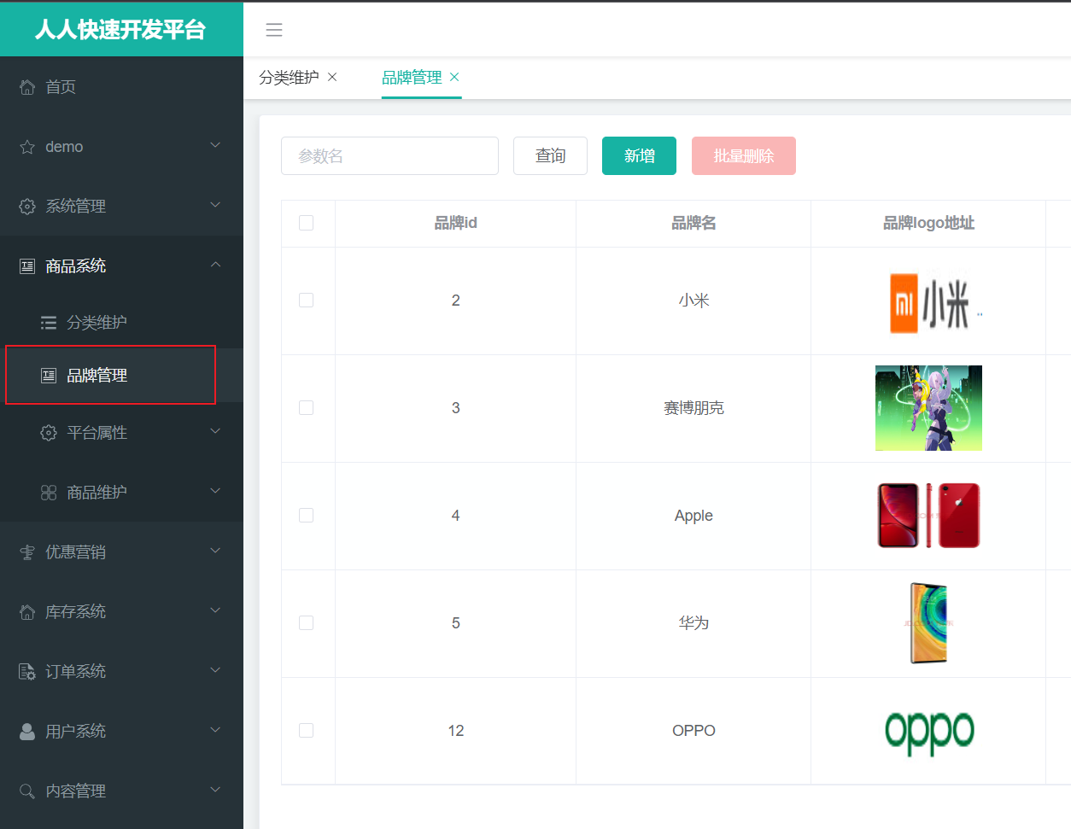Collapse the 商品系统 menu chevron
This screenshot has width=1071, height=829.
[x=215, y=265]
